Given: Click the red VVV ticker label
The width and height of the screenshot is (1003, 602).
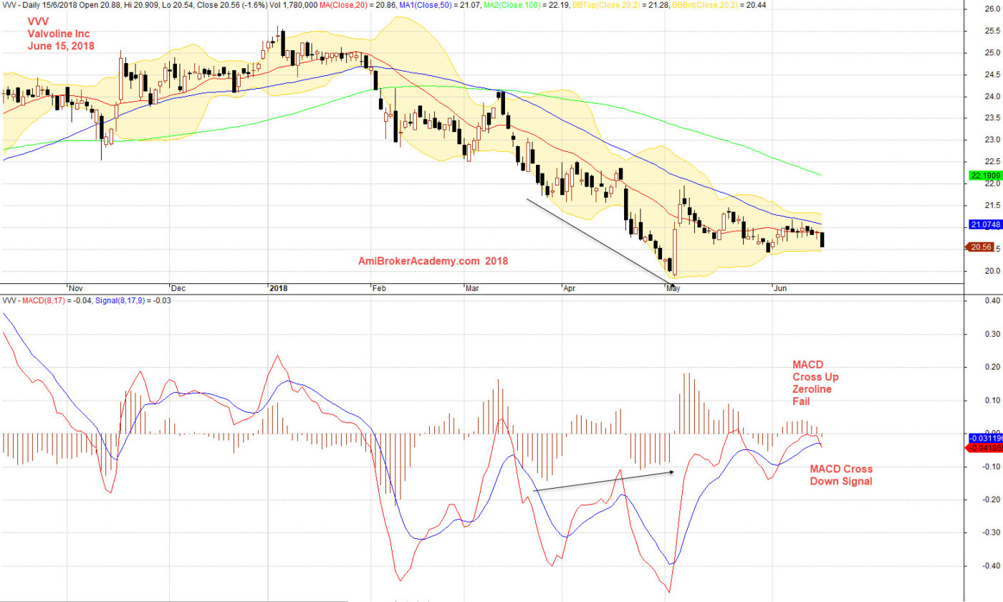Looking at the screenshot, I should [x=37, y=20].
